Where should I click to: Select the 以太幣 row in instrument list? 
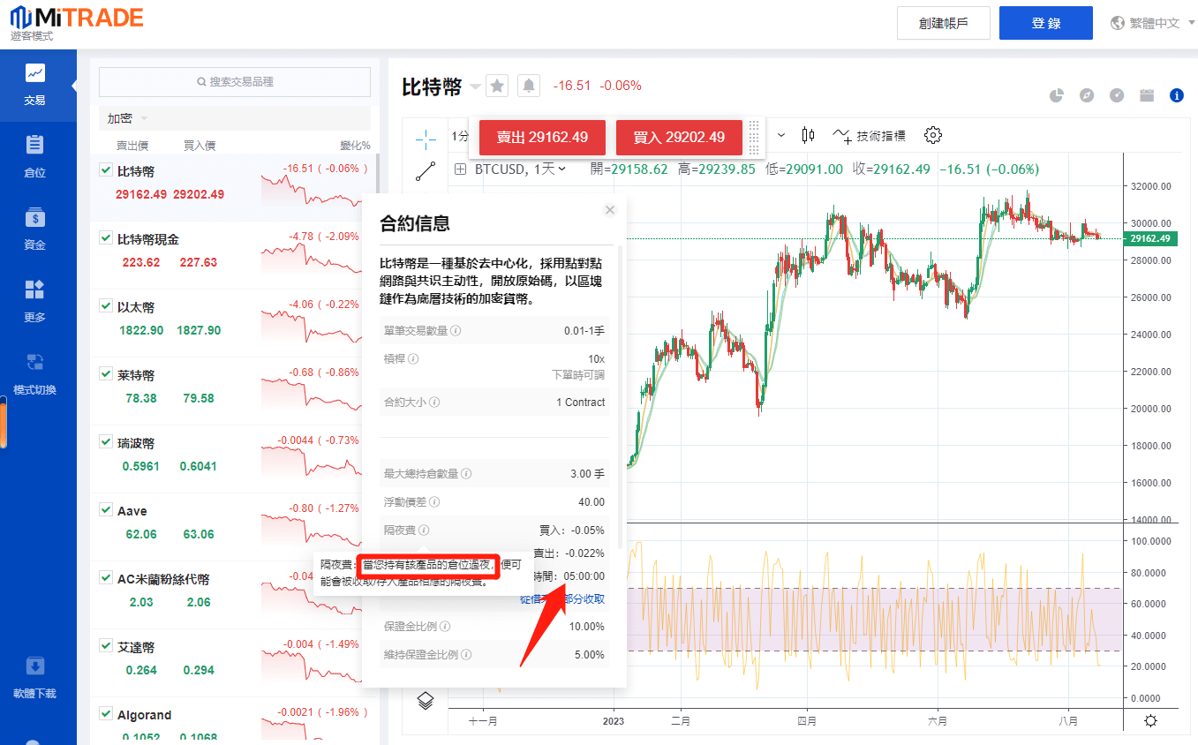[x=233, y=323]
